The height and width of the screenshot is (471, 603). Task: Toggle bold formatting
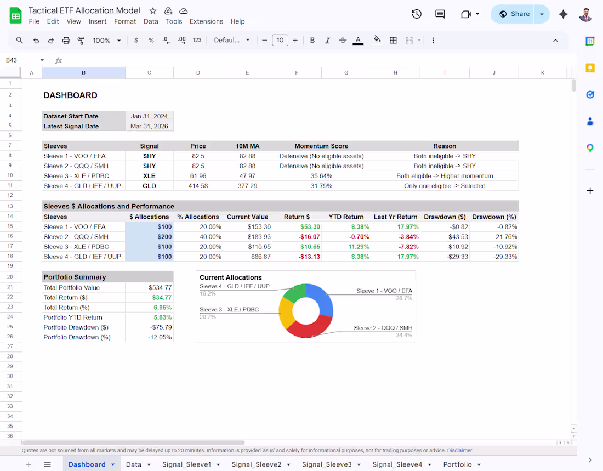(x=312, y=40)
